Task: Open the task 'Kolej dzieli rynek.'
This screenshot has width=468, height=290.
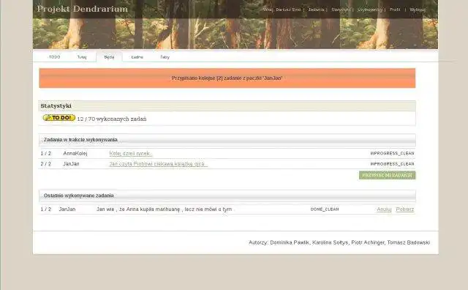Action: (130, 153)
